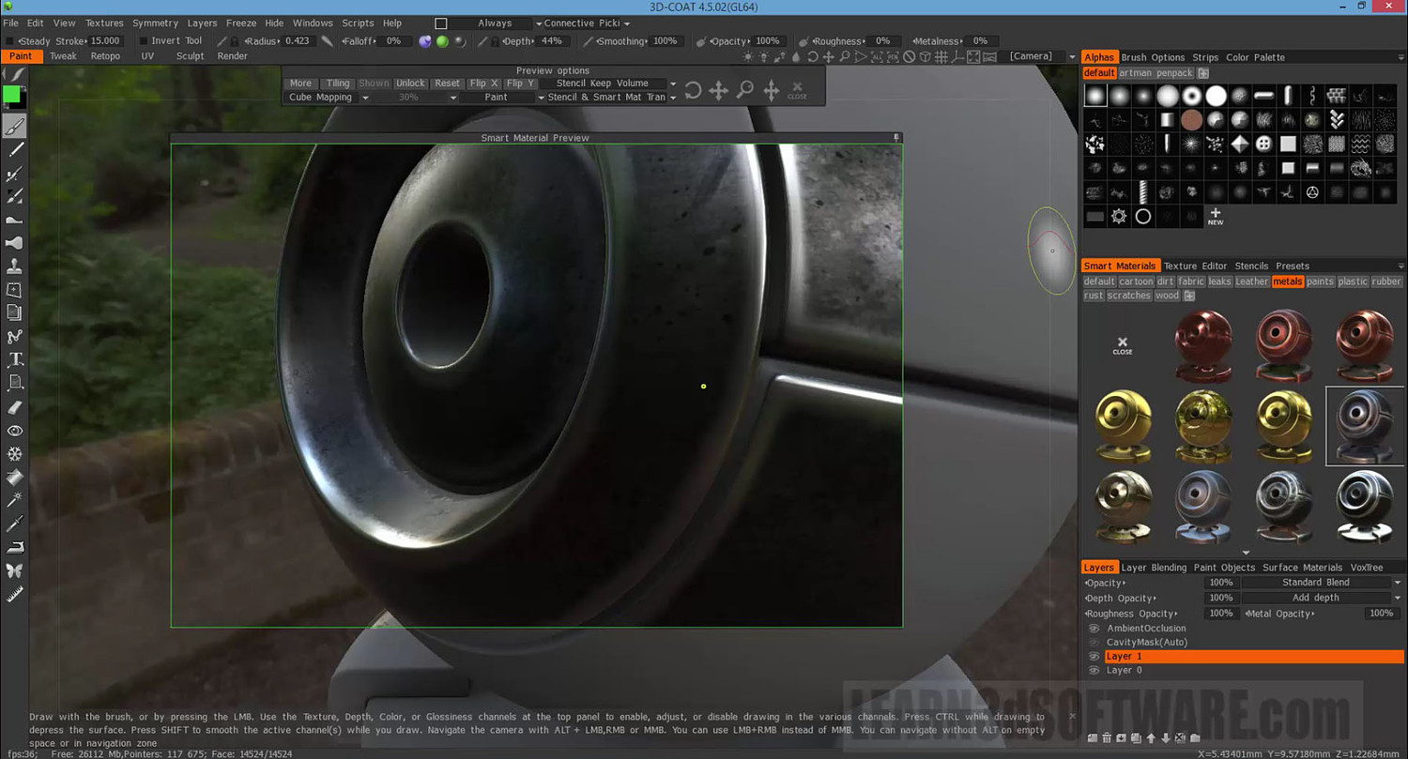Switch to the Brush Options tab
The image size is (1408, 759).
point(1153,57)
